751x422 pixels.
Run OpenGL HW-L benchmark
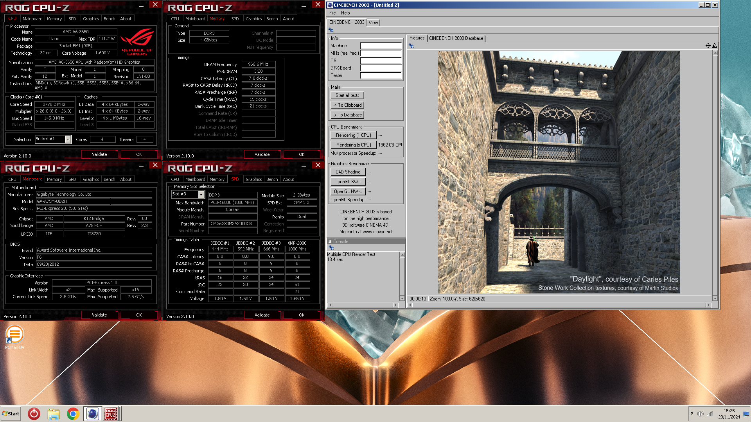pos(348,191)
